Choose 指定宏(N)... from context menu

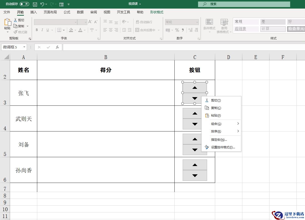[x=221, y=140]
